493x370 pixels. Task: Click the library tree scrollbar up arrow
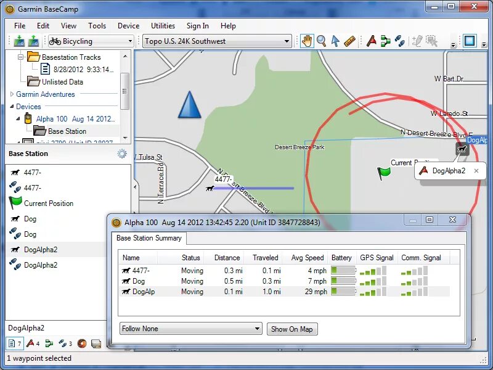125,56
